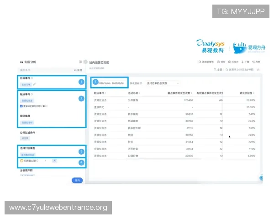Click 下载 download in top toolbar
274x219 pixels.
click(245, 62)
